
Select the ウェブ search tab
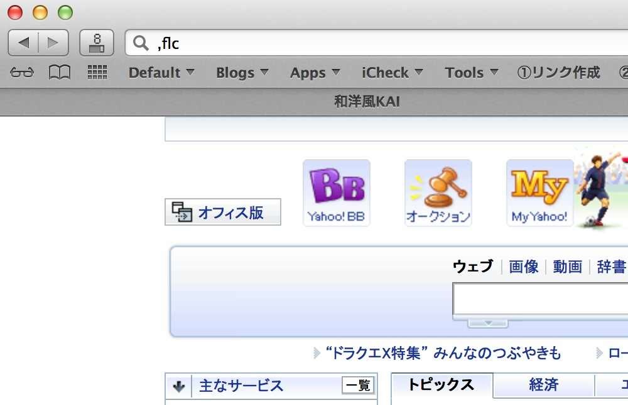[473, 266]
